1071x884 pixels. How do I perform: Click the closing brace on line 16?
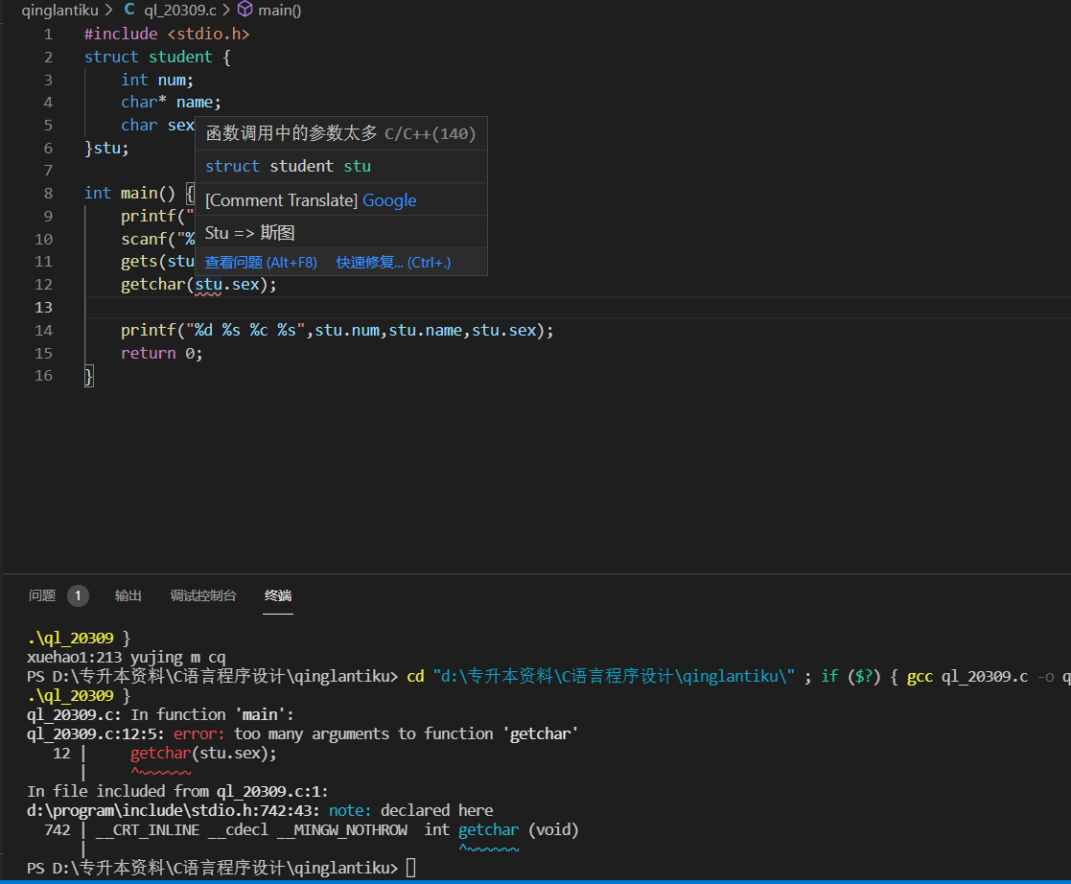(x=89, y=376)
